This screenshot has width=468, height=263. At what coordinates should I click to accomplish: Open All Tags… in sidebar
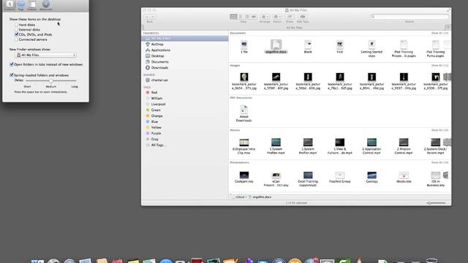[x=185, y=145]
